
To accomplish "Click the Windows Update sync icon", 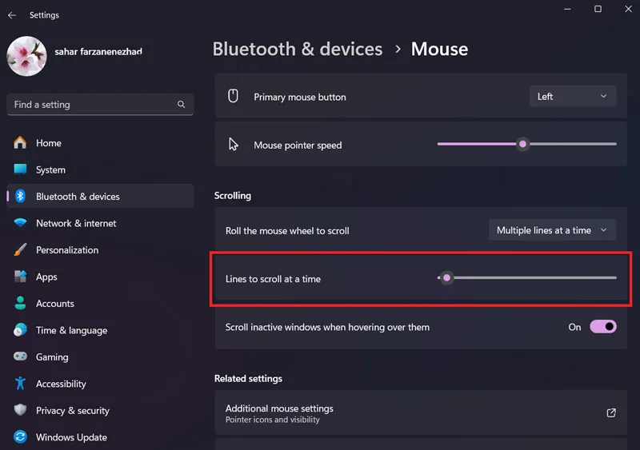I will click(x=20, y=437).
